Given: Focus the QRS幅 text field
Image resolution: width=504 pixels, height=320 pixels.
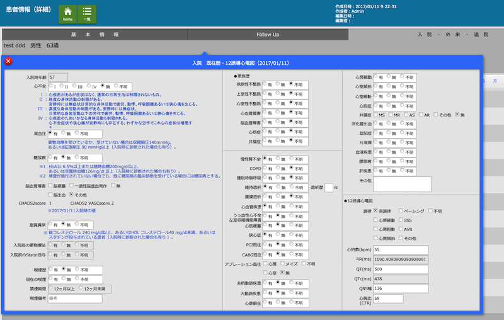Looking at the screenshot, I should coord(400,289).
